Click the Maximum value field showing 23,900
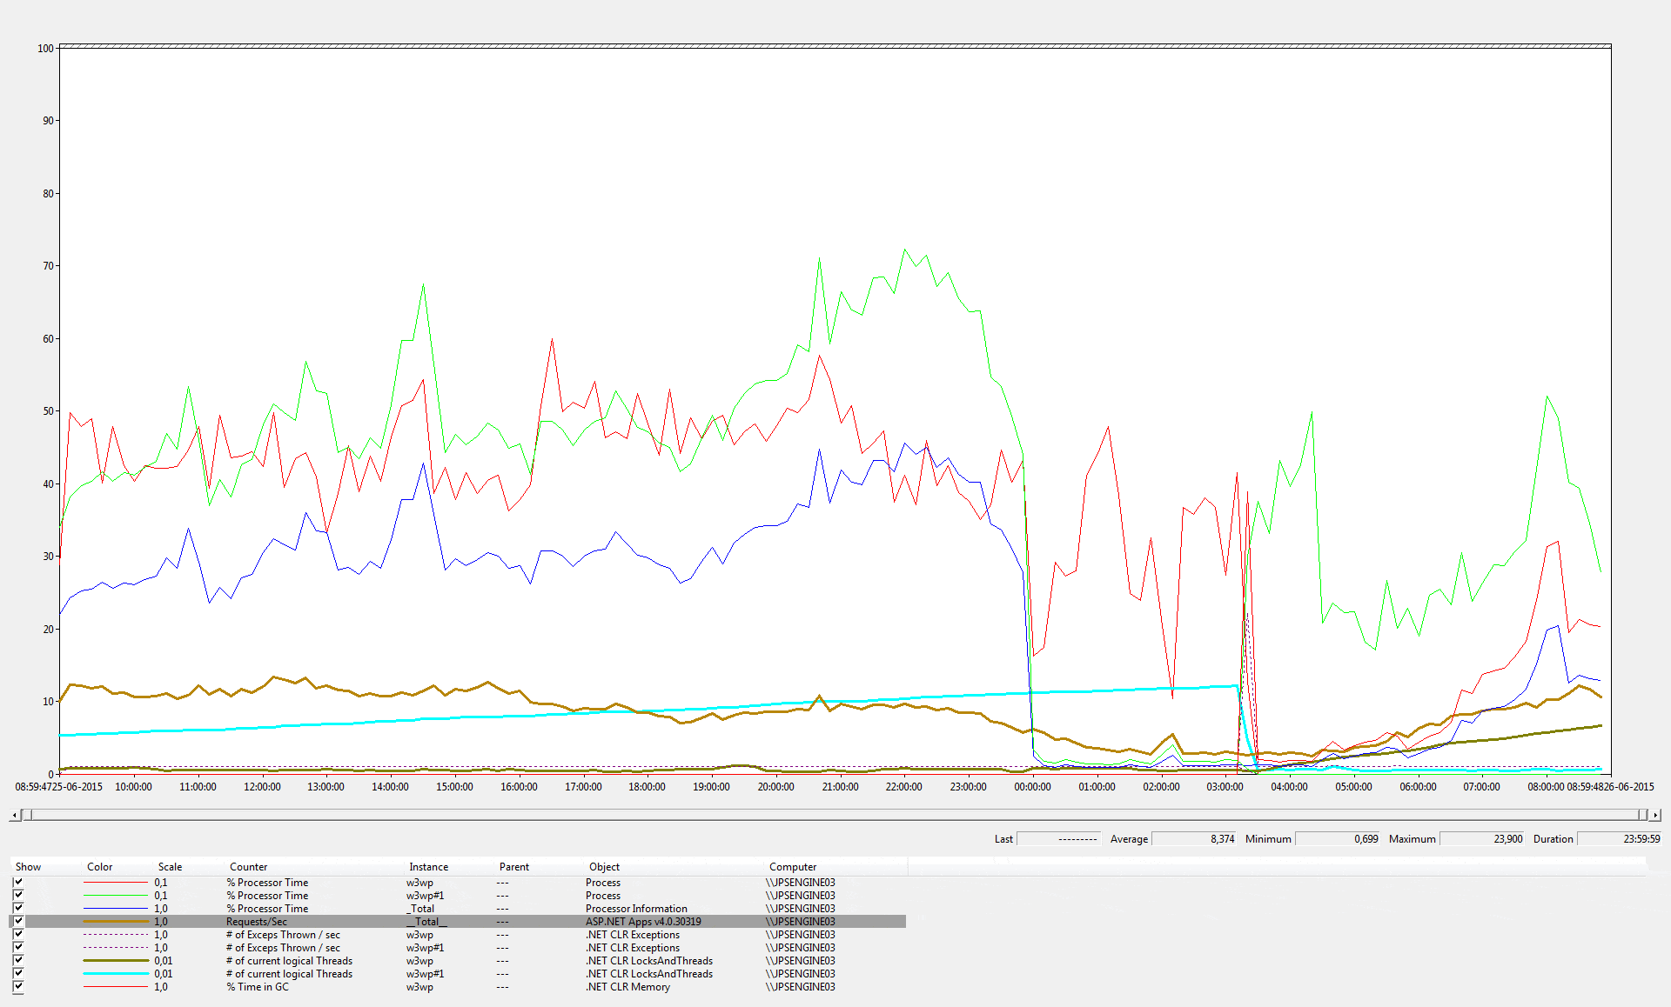Image resolution: width=1671 pixels, height=1007 pixels. tap(1482, 838)
